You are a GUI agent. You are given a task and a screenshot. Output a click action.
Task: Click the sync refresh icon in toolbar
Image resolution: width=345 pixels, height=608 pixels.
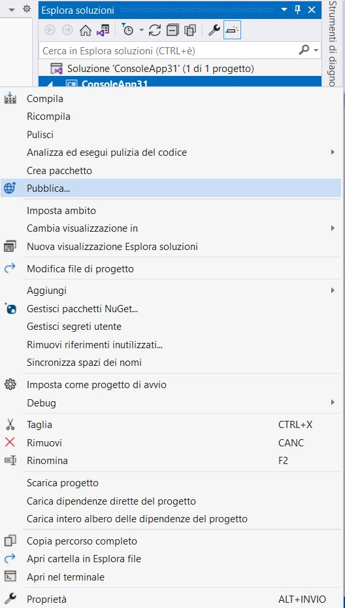(x=154, y=31)
